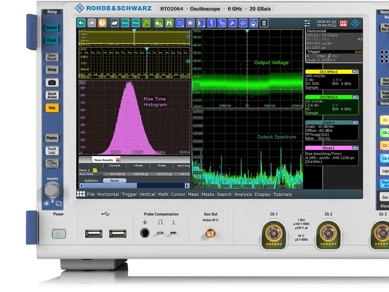Toggle the red HD mode indicator

(343, 23)
